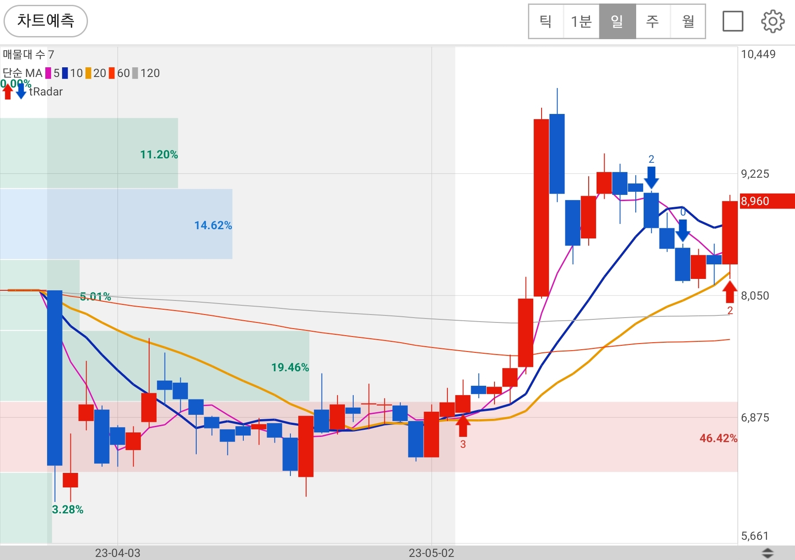The image size is (795, 560).
Task: Select the 주 weekly chart tab
Action: tap(653, 21)
